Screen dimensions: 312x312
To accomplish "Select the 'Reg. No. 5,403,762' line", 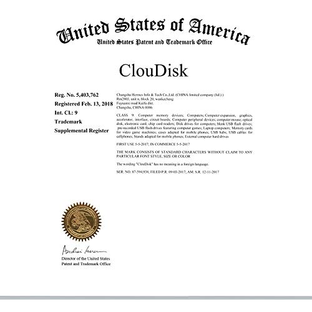I will tap(77, 95).
